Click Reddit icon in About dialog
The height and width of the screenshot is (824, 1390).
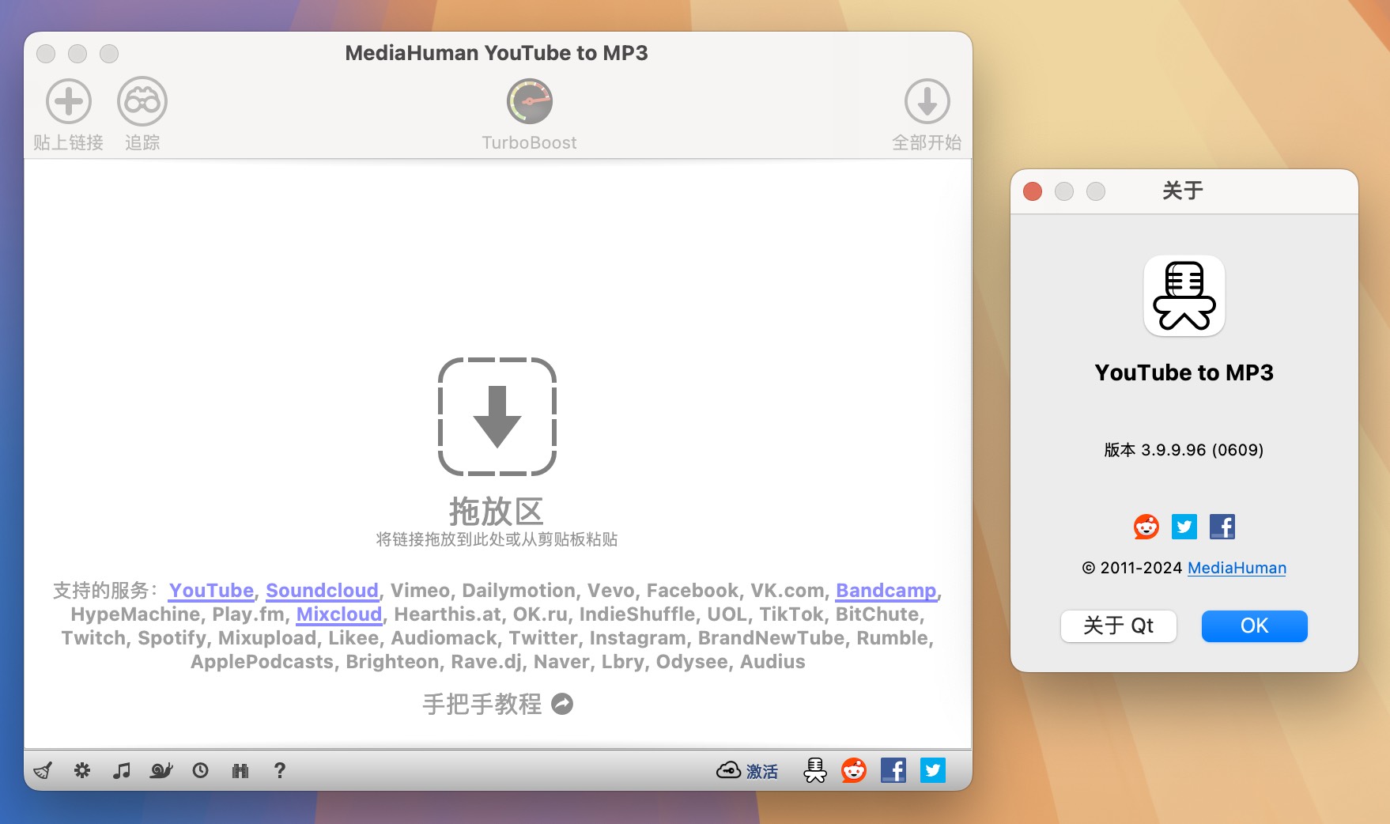1146,527
